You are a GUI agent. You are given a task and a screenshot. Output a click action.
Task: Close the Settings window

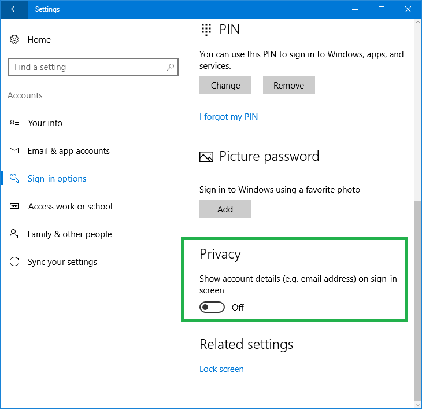[x=408, y=9]
